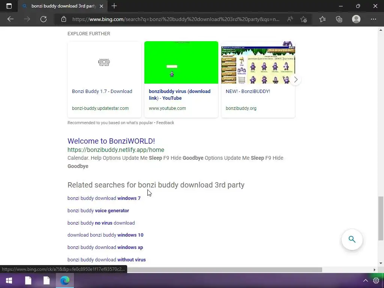Viewport: 384px width, 288px height.
Task: Click Microsoft Edge taskbar icon
Action: 65,280
